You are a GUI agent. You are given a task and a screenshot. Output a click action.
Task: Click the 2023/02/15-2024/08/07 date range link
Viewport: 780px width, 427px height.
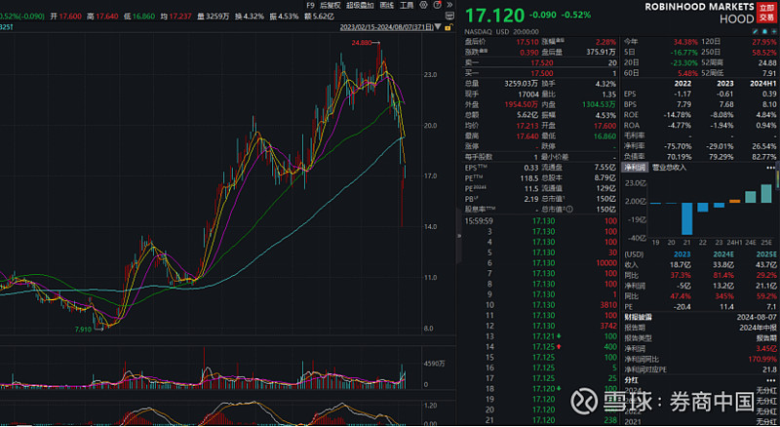(386, 27)
